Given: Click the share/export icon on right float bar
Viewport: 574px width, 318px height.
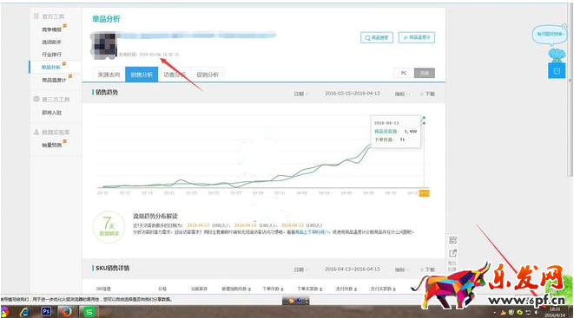Looking at the screenshot, I should (x=452, y=253).
